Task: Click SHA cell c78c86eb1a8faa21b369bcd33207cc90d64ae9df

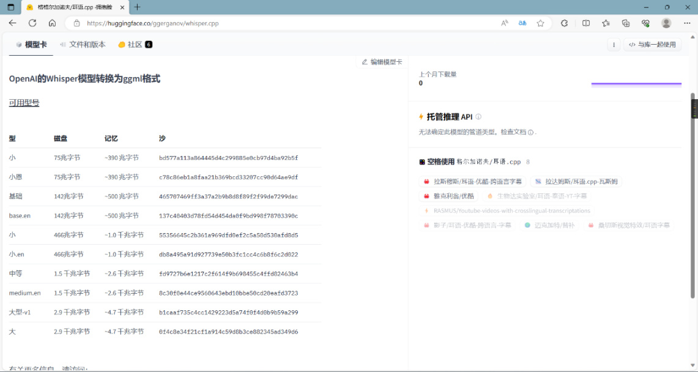Action: 228,177
